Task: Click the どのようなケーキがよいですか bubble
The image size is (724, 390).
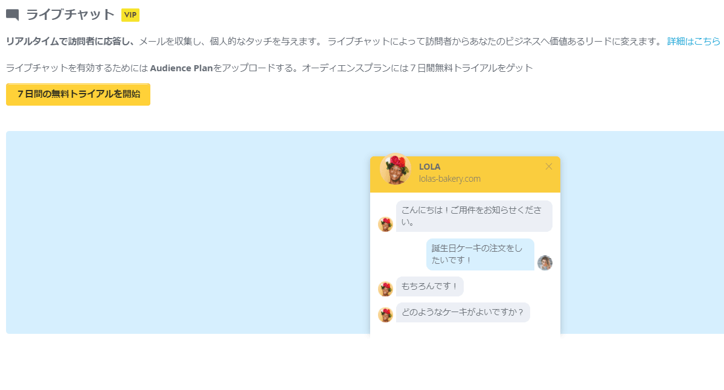Action: pos(463,312)
